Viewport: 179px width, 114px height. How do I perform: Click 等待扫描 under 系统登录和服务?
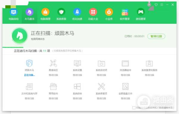149,75
